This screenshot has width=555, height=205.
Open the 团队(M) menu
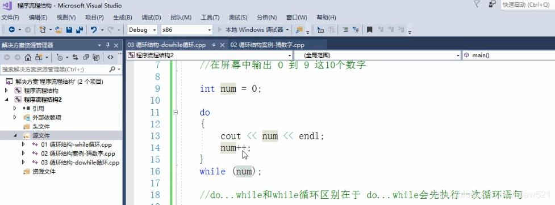181,18
